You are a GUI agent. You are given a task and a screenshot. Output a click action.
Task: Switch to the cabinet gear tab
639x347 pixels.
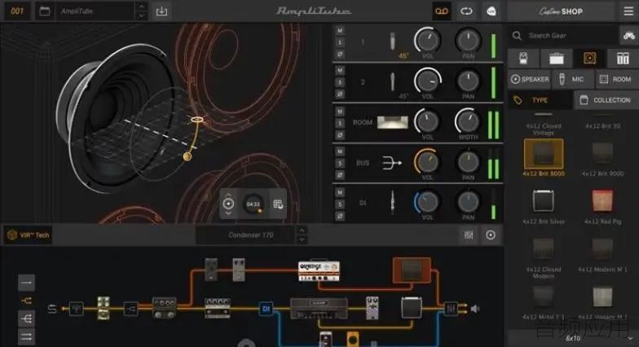tap(589, 59)
